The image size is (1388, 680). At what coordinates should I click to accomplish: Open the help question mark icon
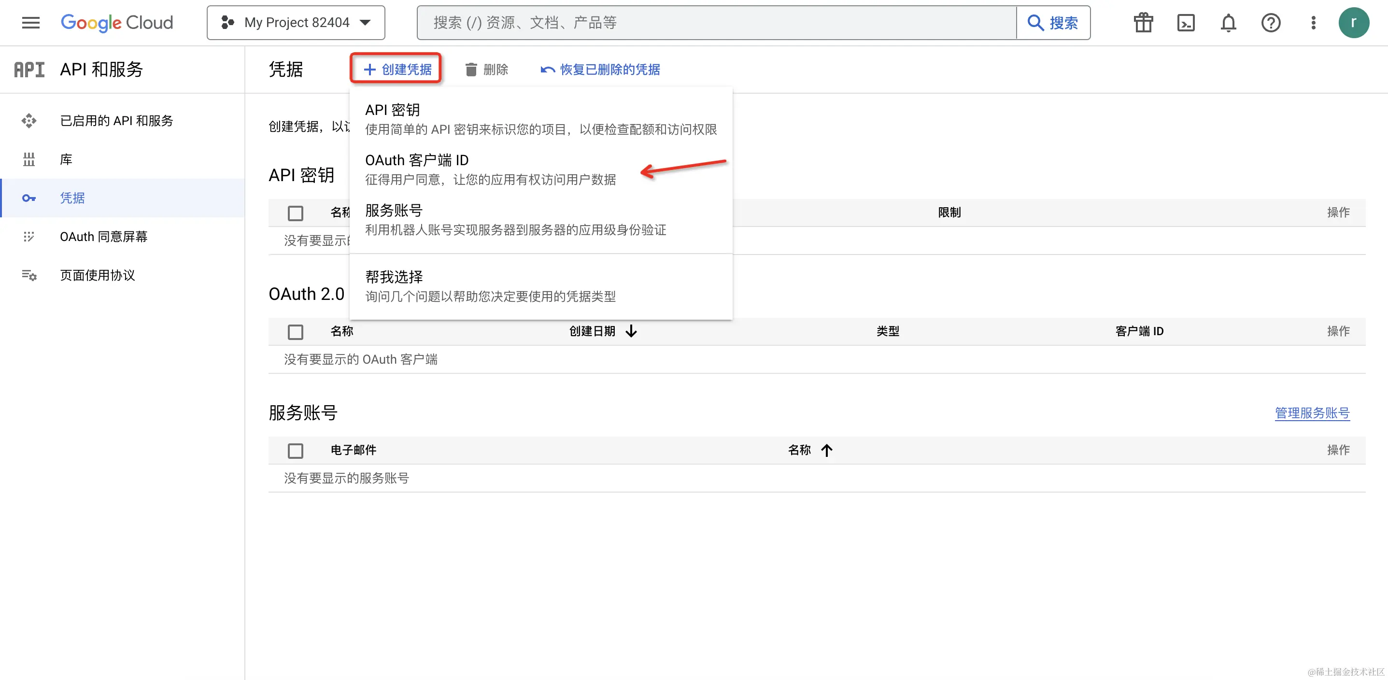click(x=1271, y=23)
